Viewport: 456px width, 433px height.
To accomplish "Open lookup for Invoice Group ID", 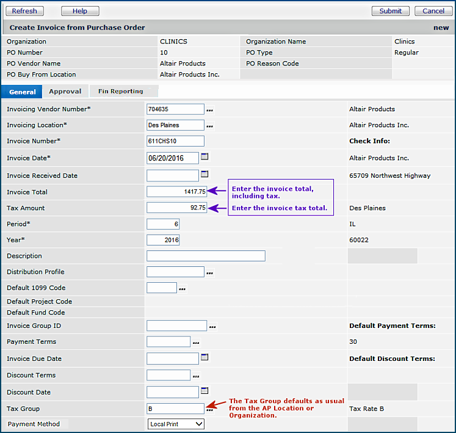I will tap(212, 327).
